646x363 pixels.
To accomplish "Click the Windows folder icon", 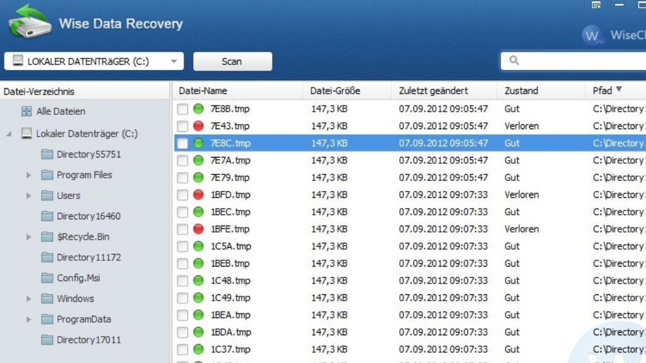I will (x=47, y=298).
